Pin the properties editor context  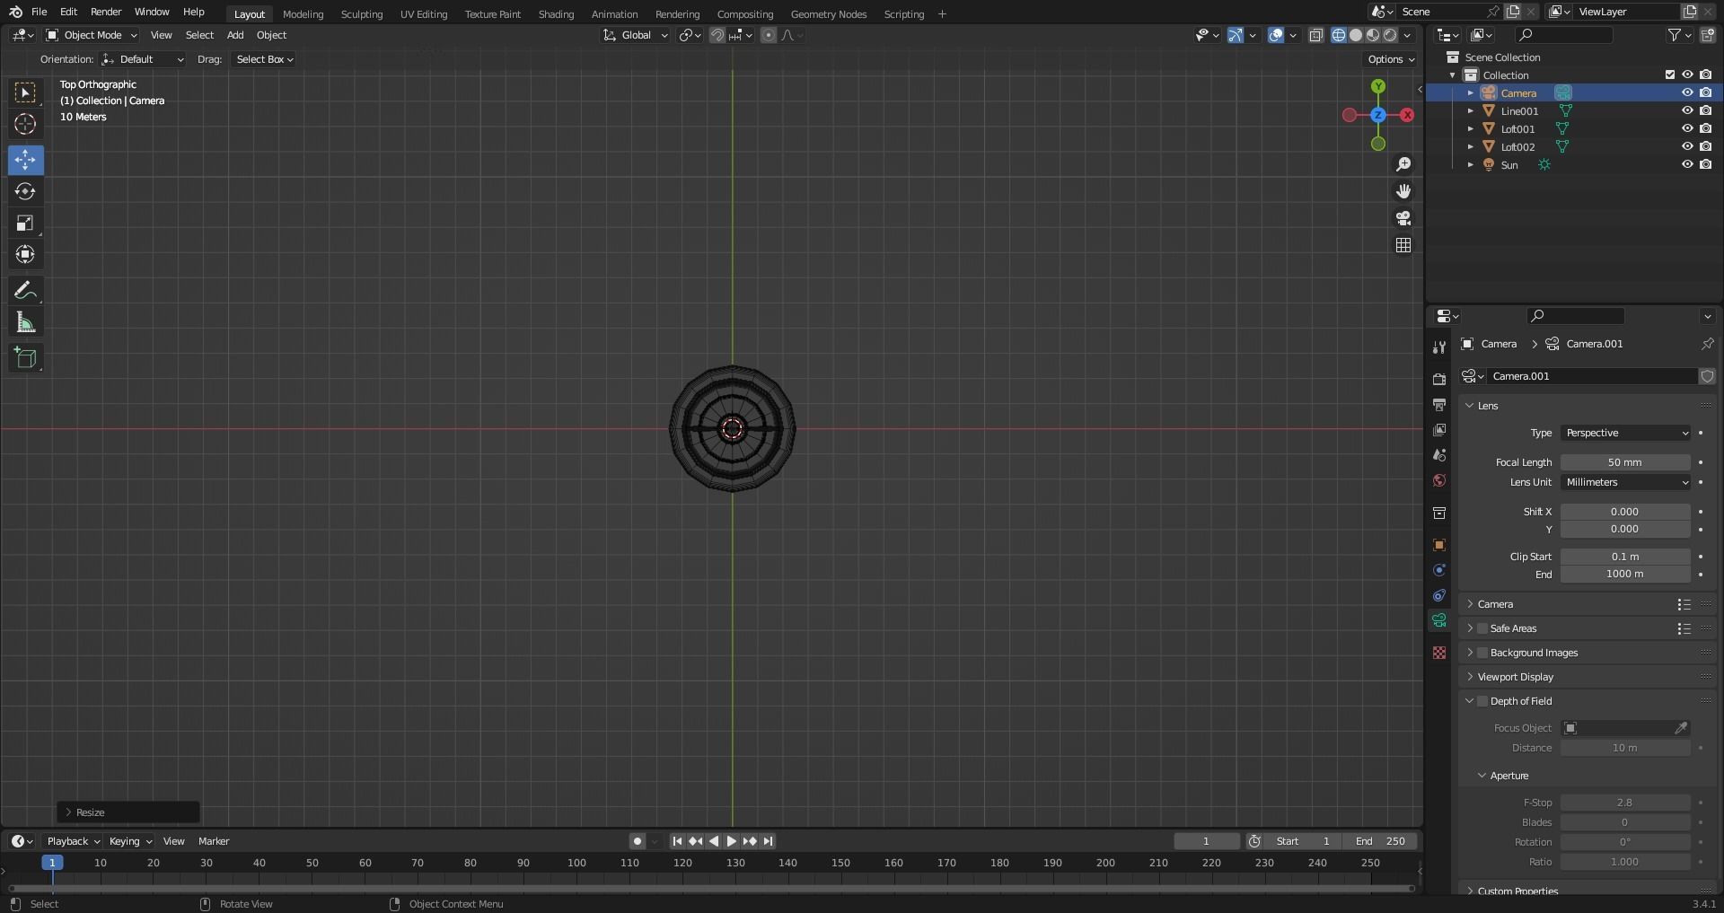coord(1707,344)
